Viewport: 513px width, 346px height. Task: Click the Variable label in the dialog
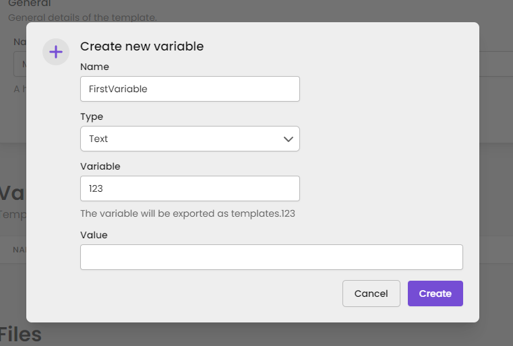point(100,166)
